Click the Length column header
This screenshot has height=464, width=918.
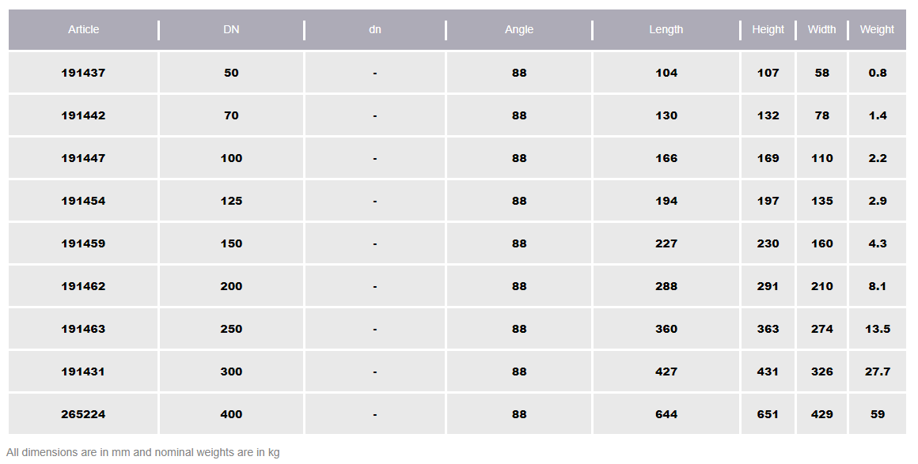[666, 30]
